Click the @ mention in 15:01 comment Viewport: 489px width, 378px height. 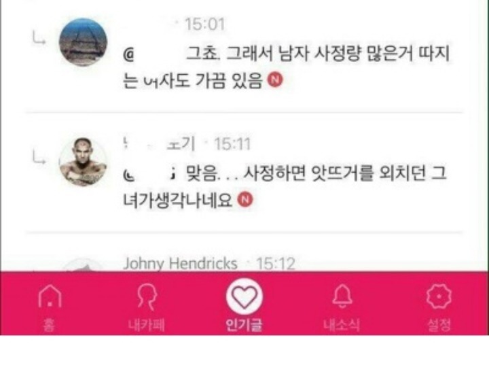(x=128, y=55)
